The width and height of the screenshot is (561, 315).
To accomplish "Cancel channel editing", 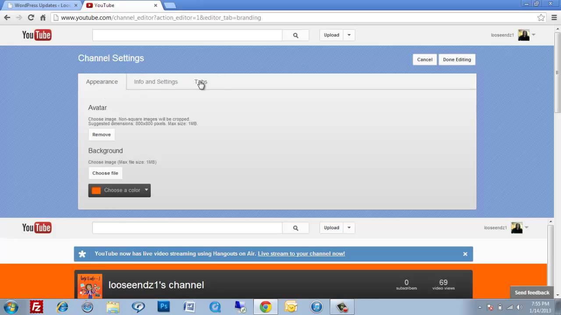I will point(424,59).
